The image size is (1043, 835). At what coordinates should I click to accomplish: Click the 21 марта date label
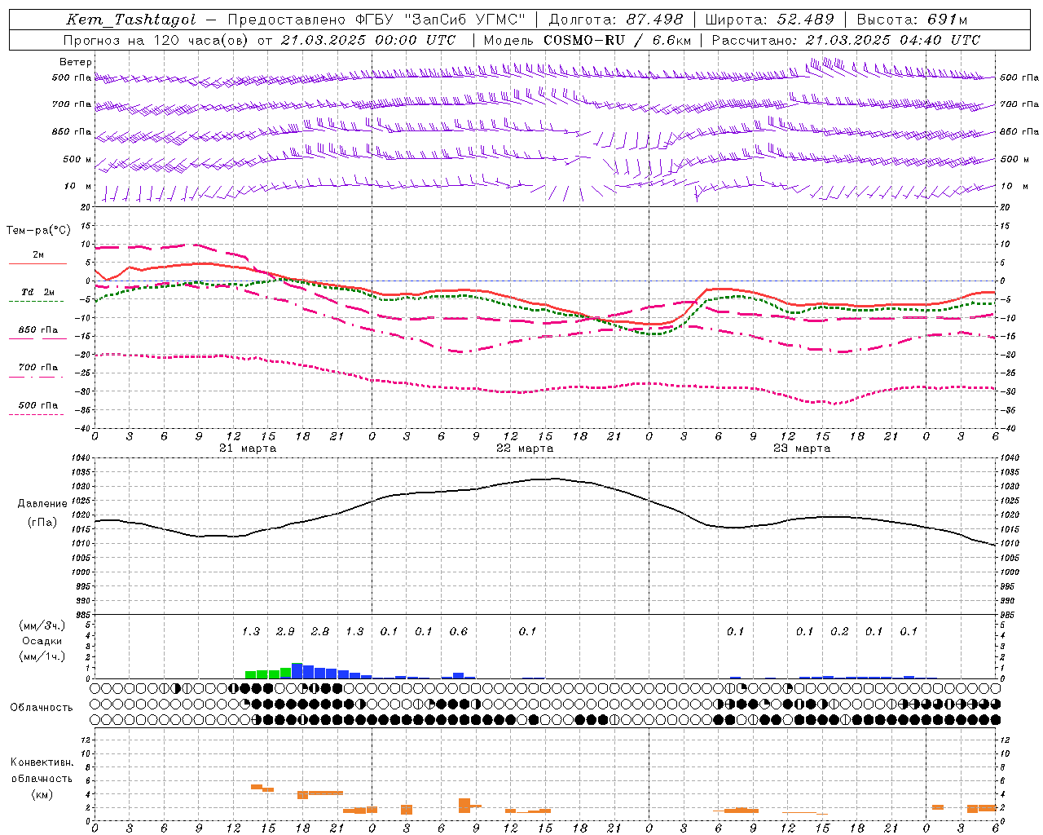click(248, 448)
